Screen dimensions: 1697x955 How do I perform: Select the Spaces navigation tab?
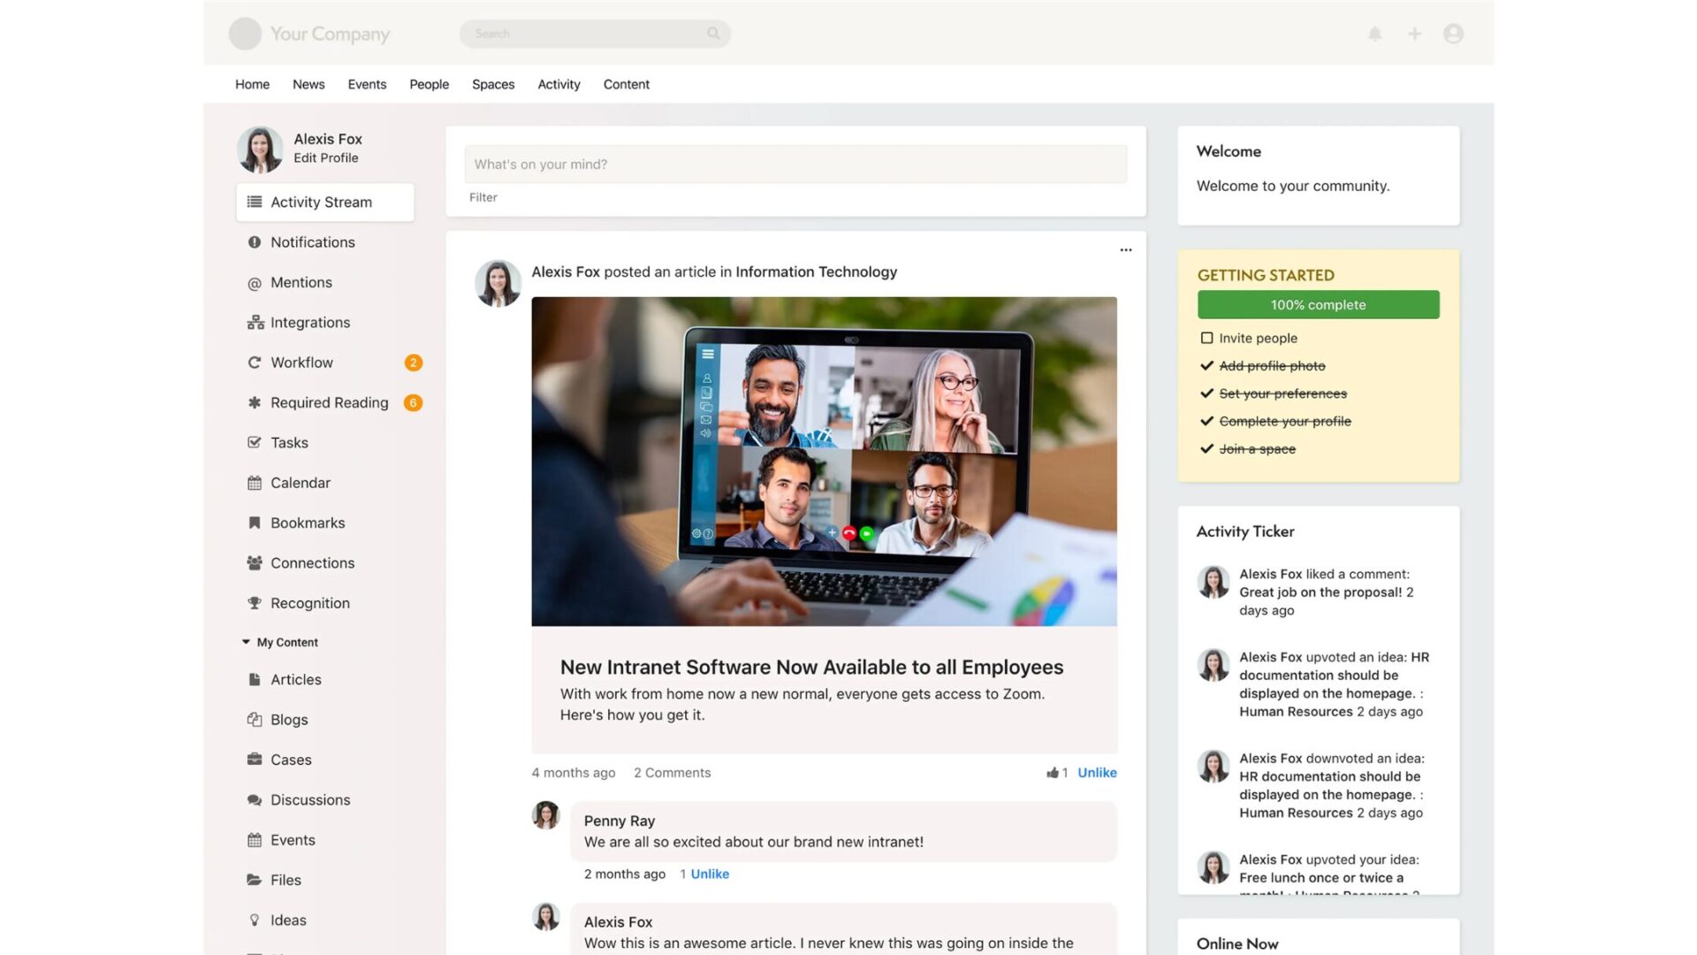pyautogui.click(x=493, y=84)
